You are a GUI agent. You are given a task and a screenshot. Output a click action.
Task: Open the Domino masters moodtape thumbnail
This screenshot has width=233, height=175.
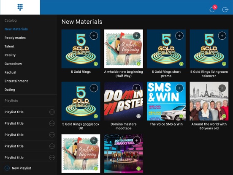pyautogui.click(x=124, y=101)
